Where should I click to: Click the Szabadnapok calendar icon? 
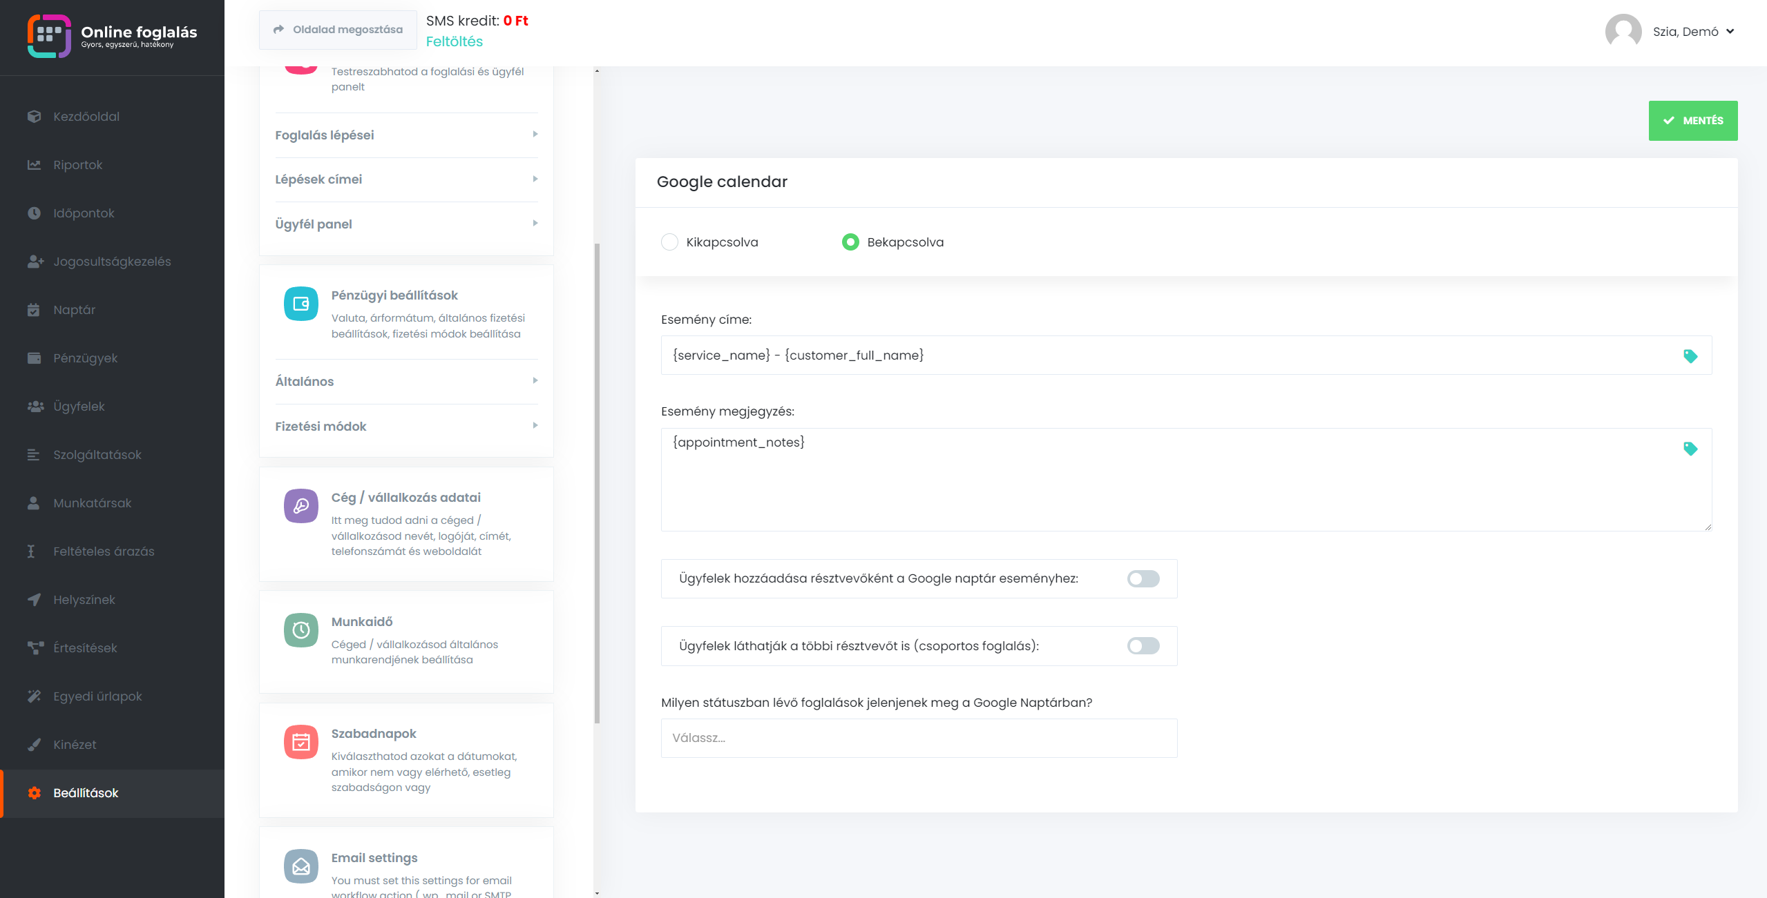[301, 742]
